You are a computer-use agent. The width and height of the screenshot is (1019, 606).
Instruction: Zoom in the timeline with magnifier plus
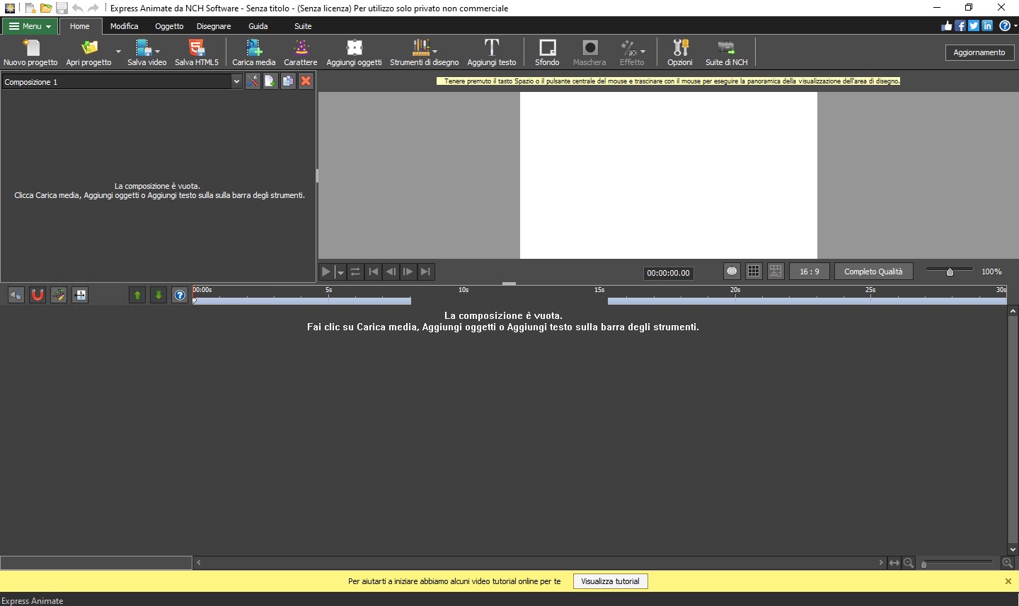(x=1008, y=563)
